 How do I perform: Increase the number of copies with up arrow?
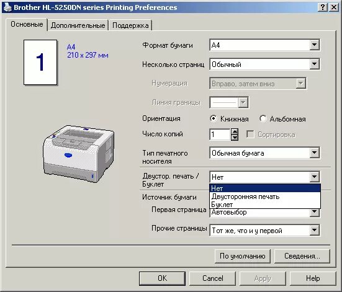pos(235,131)
